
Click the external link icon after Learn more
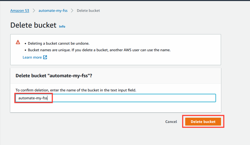coord(45,57)
